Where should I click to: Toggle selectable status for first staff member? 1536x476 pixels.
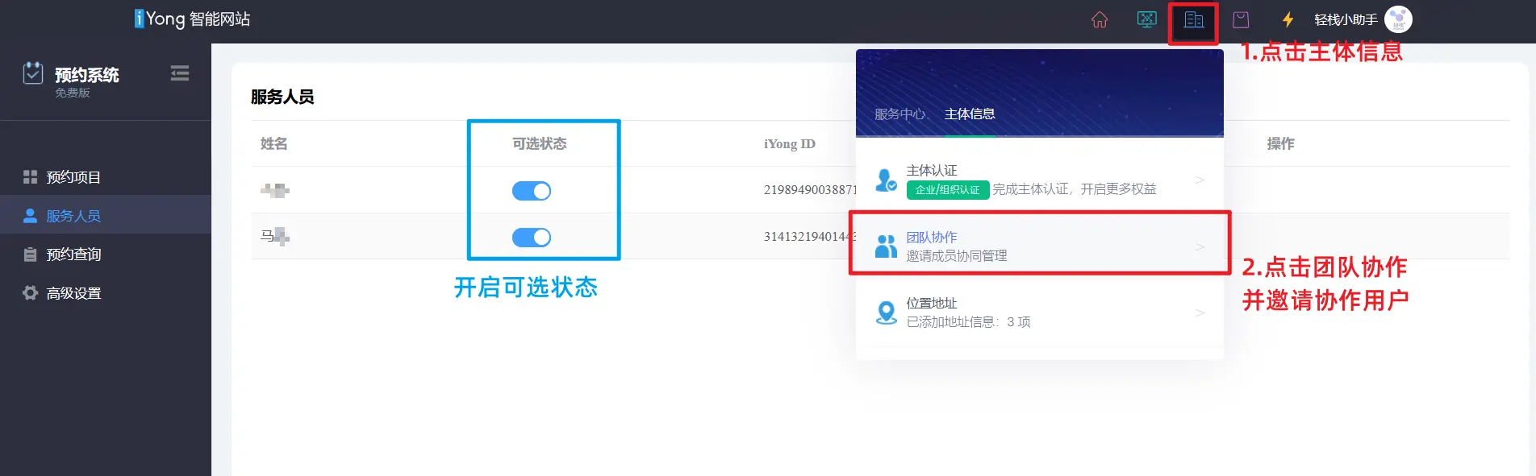tap(531, 191)
